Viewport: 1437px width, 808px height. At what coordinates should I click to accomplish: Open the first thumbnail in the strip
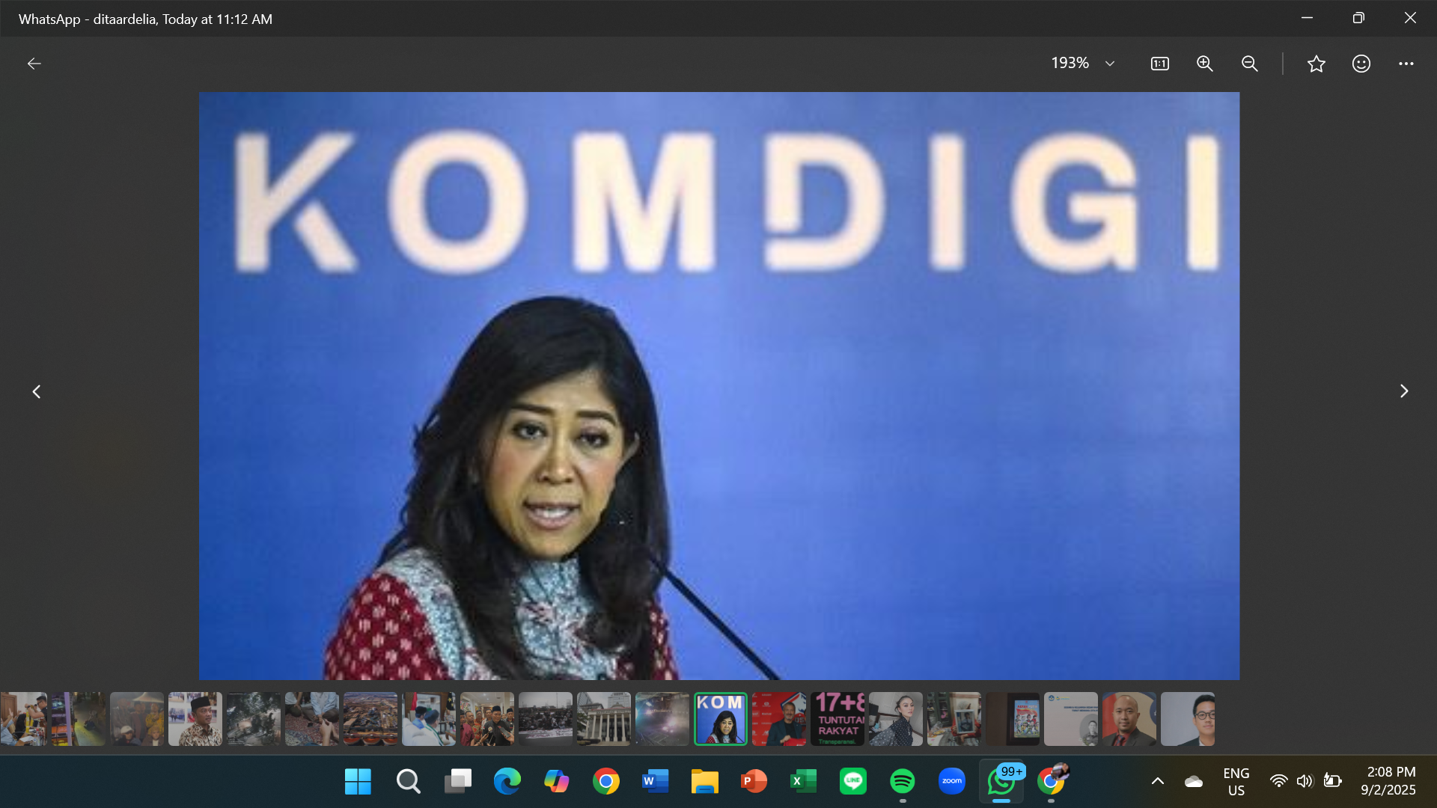coord(23,719)
